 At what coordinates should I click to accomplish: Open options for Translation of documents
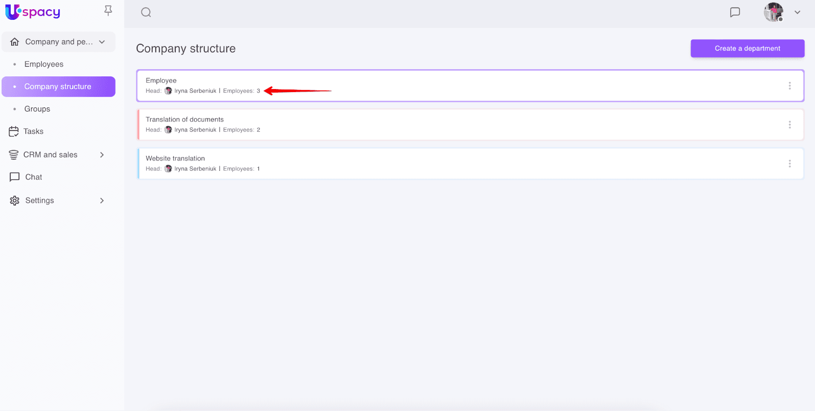pyautogui.click(x=790, y=125)
